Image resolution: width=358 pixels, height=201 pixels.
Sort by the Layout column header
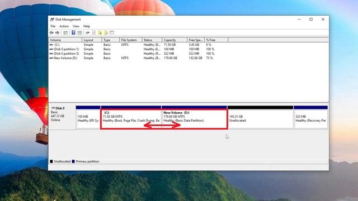(92, 40)
